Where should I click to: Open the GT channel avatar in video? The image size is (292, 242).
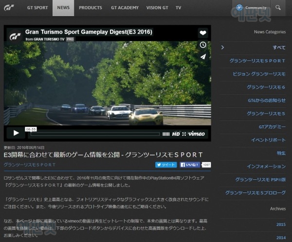15,36
